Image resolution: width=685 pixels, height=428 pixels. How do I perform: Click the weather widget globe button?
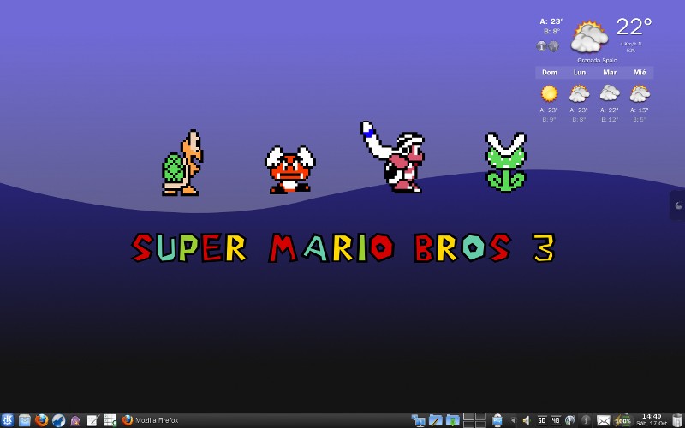click(x=553, y=46)
